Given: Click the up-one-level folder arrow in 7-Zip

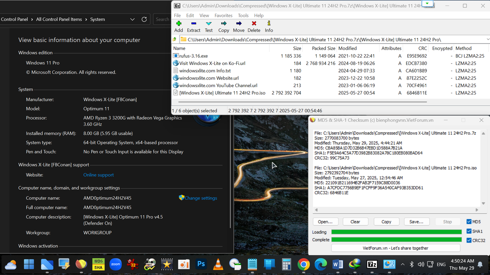Looking at the screenshot, I should coord(175,39).
